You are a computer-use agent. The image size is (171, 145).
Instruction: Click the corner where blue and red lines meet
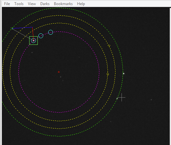32,27
